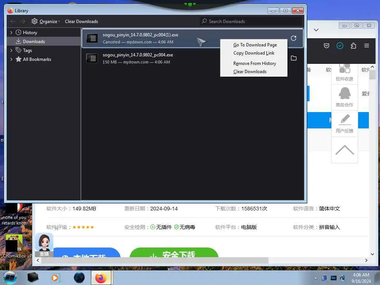Image resolution: width=380 pixels, height=285 pixels.
Task: Open the Organize gear menu
Action: coord(46,21)
